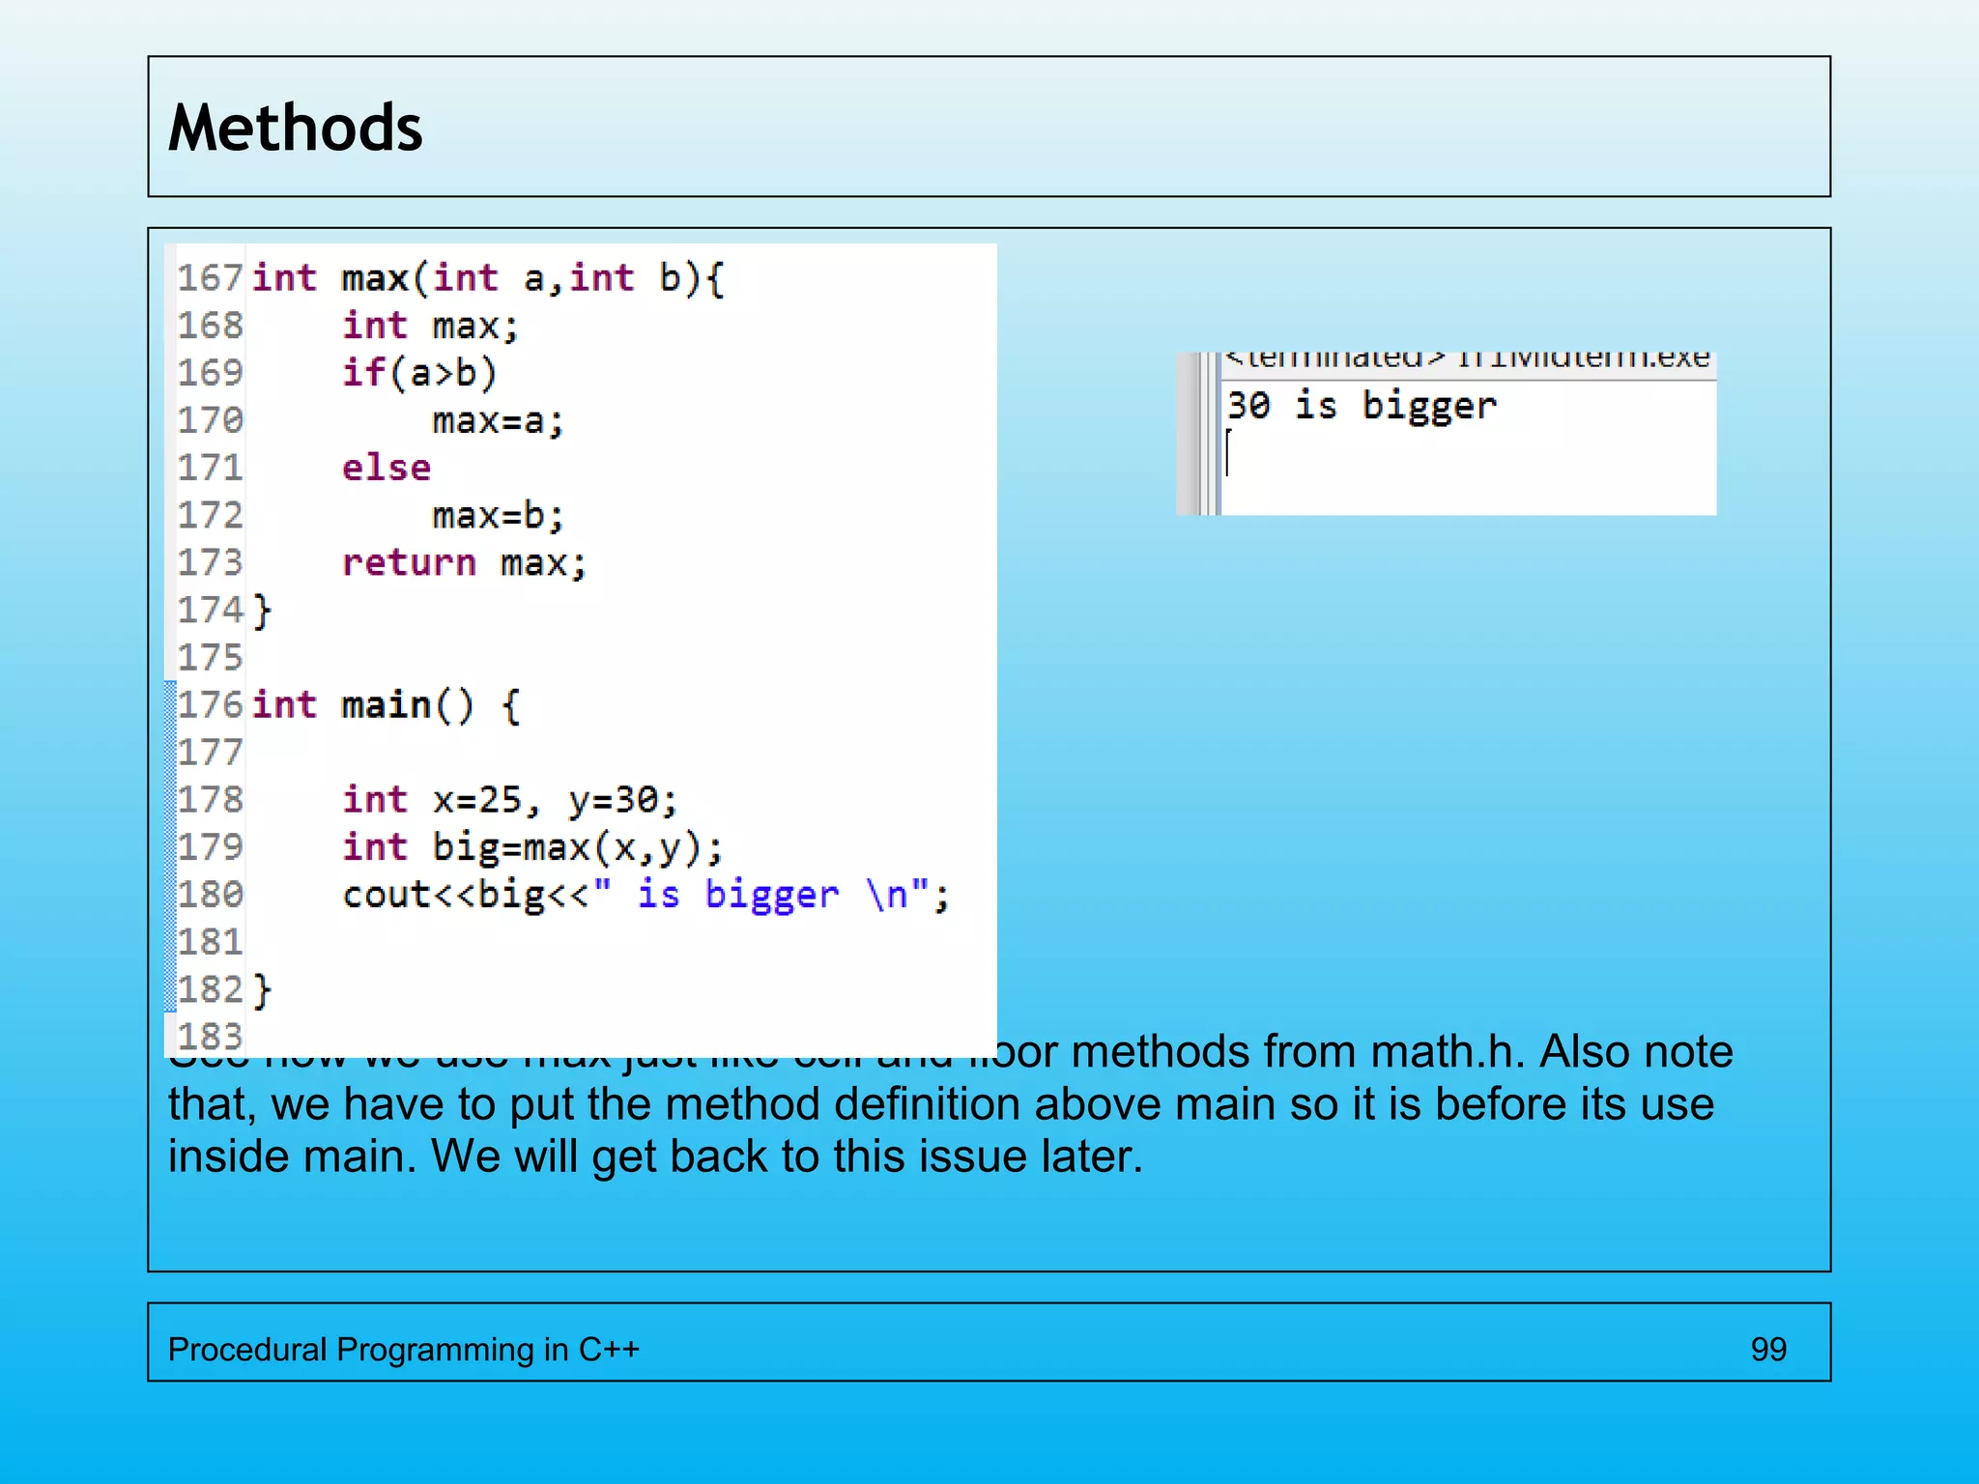Viewport: 1979px width, 1484px height.
Task: Click line number 175 in the gutter
Action: coord(210,658)
